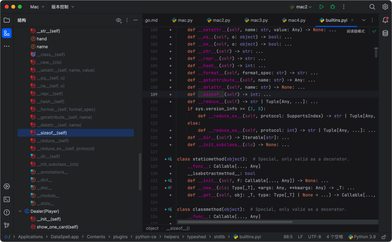Switch to the partially visible go.md tab
This screenshot has width=392, height=242.
click(x=151, y=20)
